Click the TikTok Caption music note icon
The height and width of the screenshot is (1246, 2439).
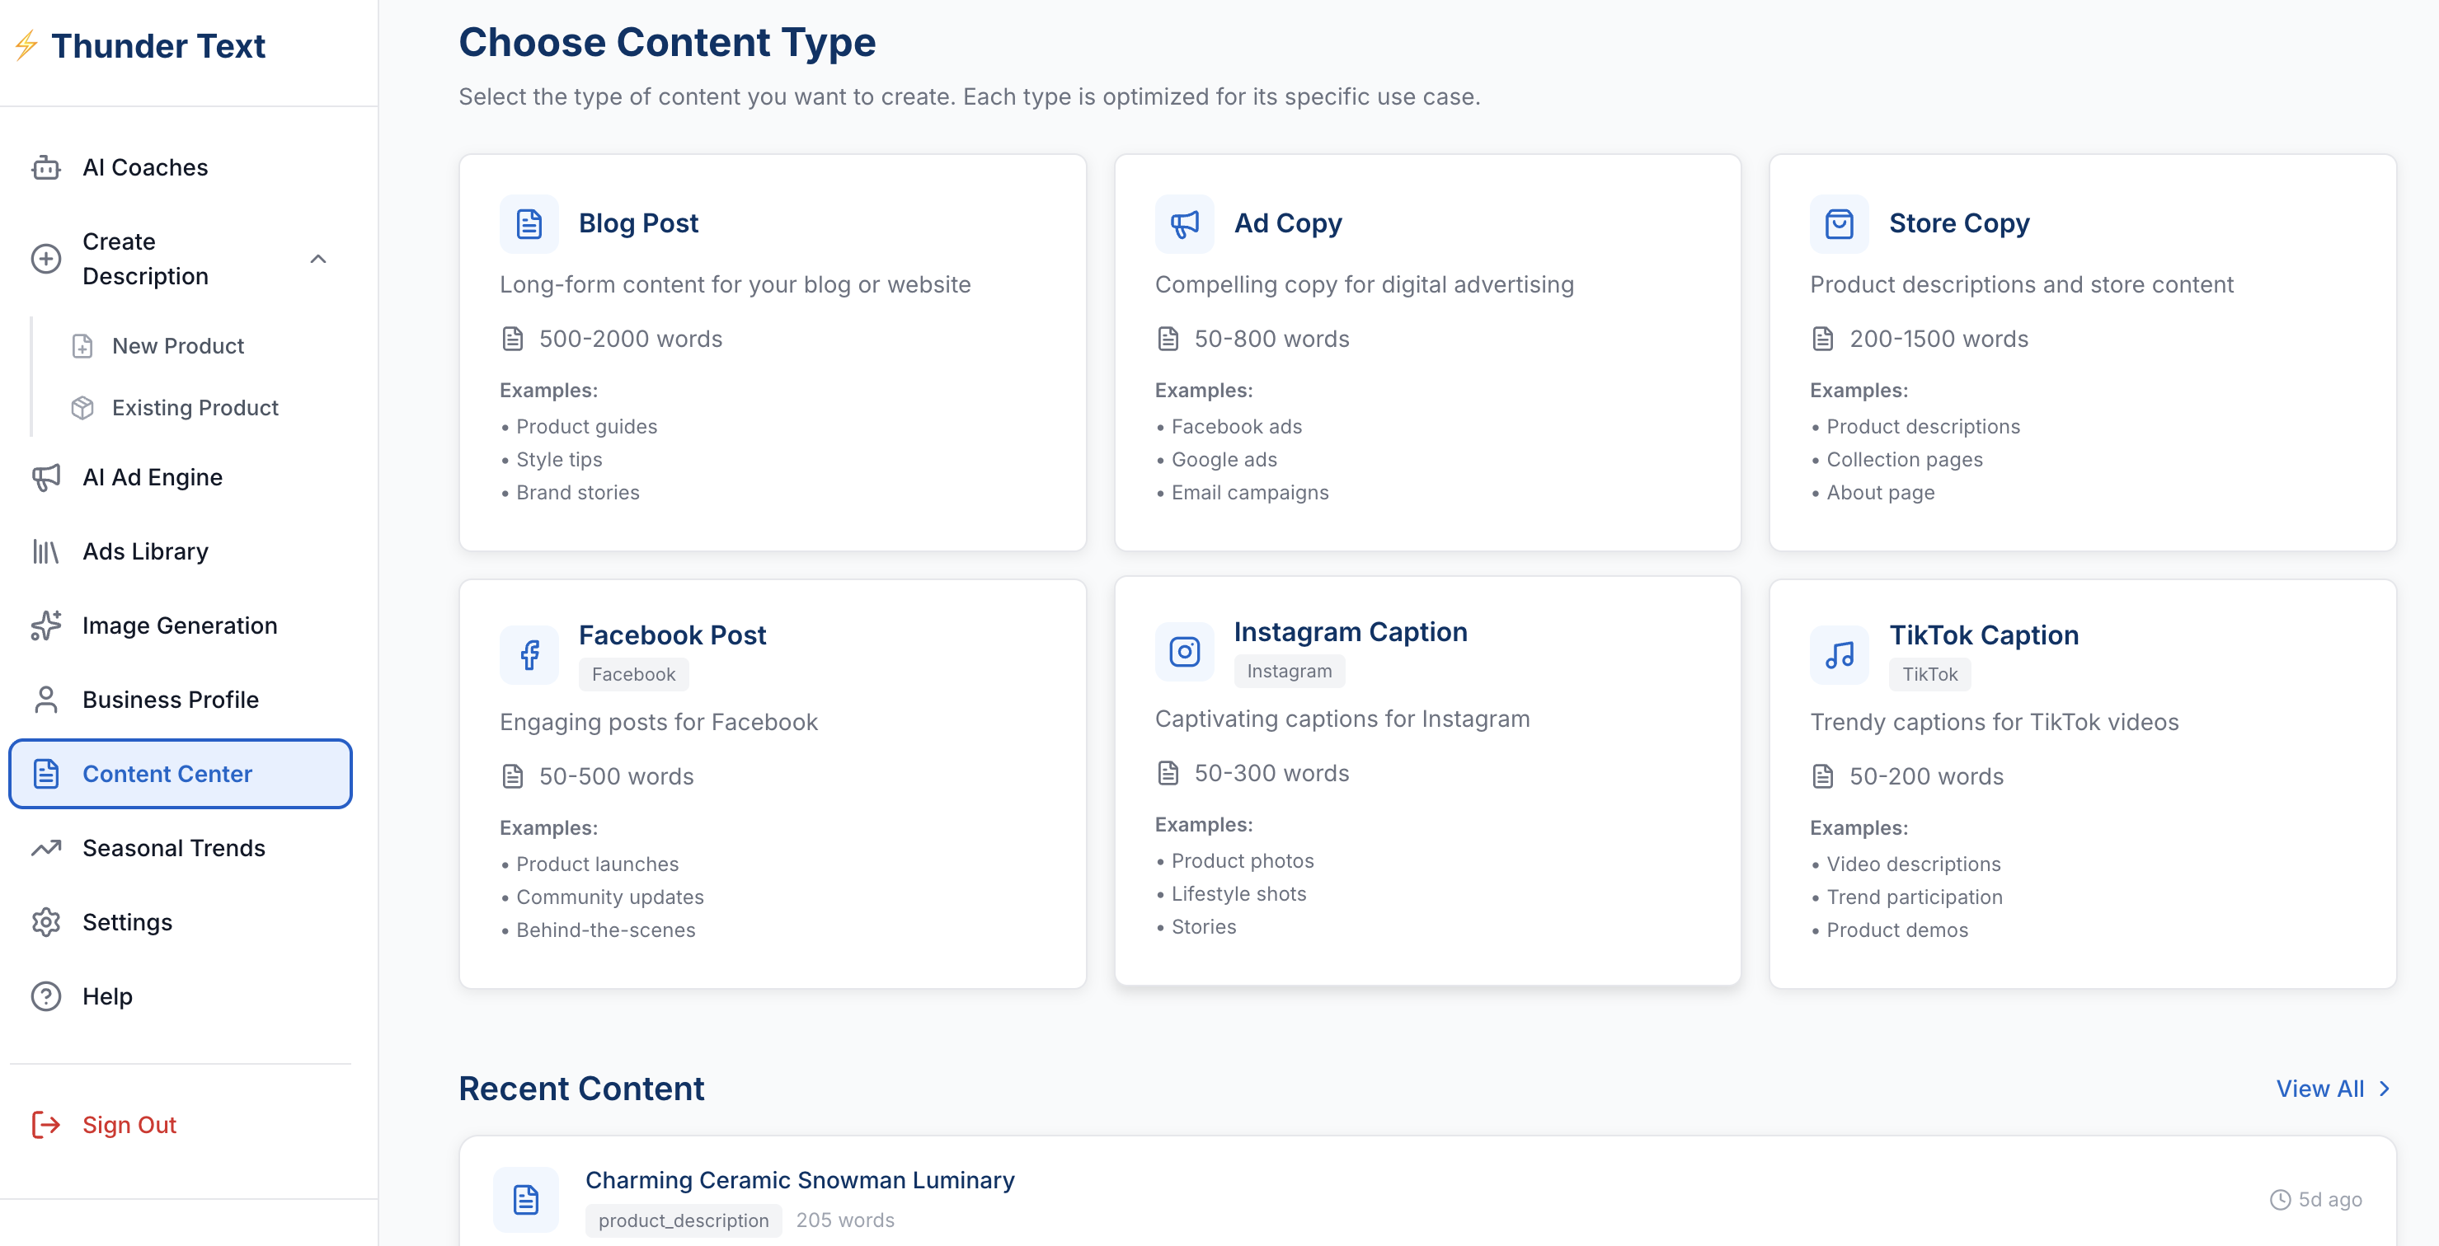(x=1839, y=654)
